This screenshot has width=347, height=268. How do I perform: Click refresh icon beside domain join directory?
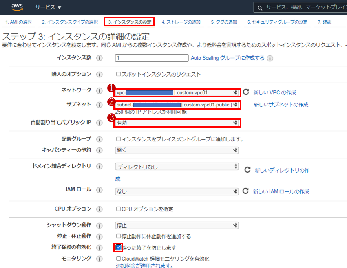coord(247,170)
